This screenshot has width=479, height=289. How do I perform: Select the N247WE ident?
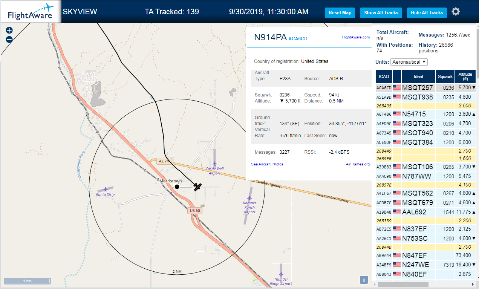pyautogui.click(x=416, y=265)
